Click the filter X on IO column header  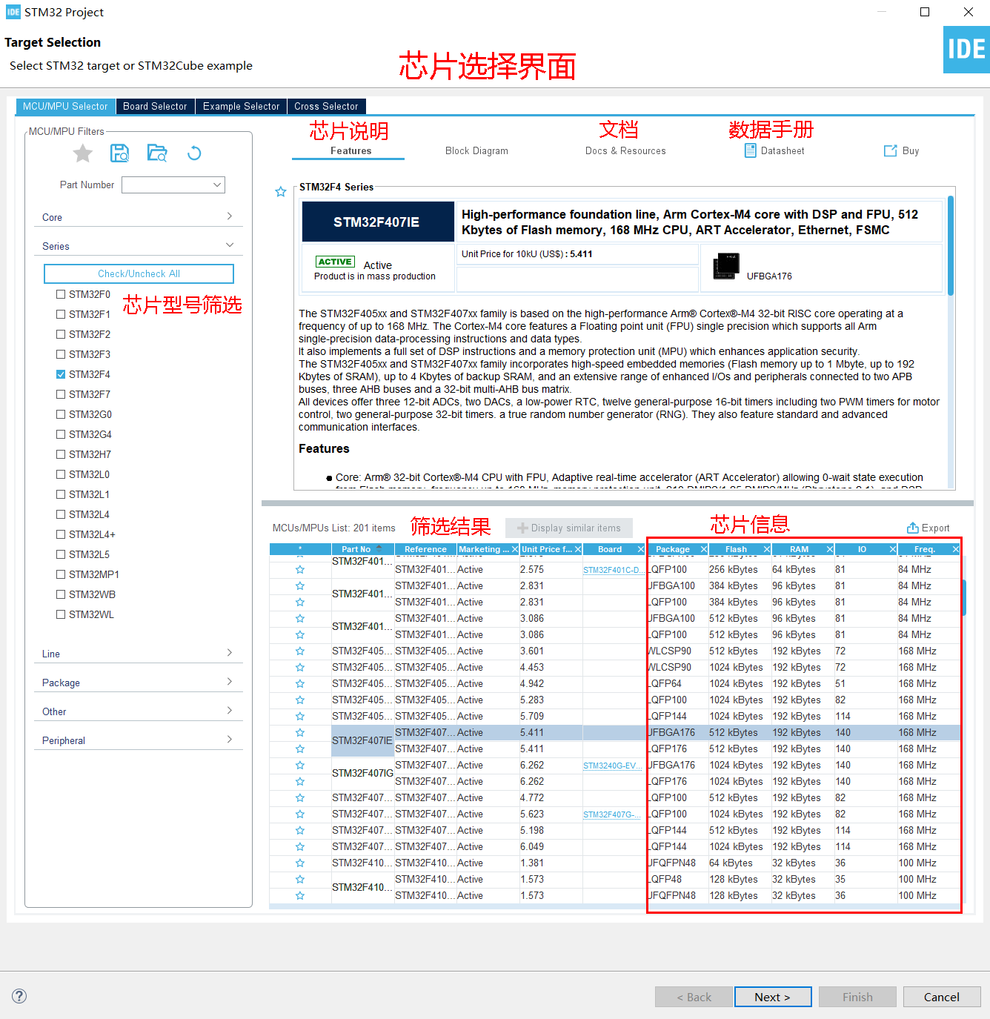892,549
